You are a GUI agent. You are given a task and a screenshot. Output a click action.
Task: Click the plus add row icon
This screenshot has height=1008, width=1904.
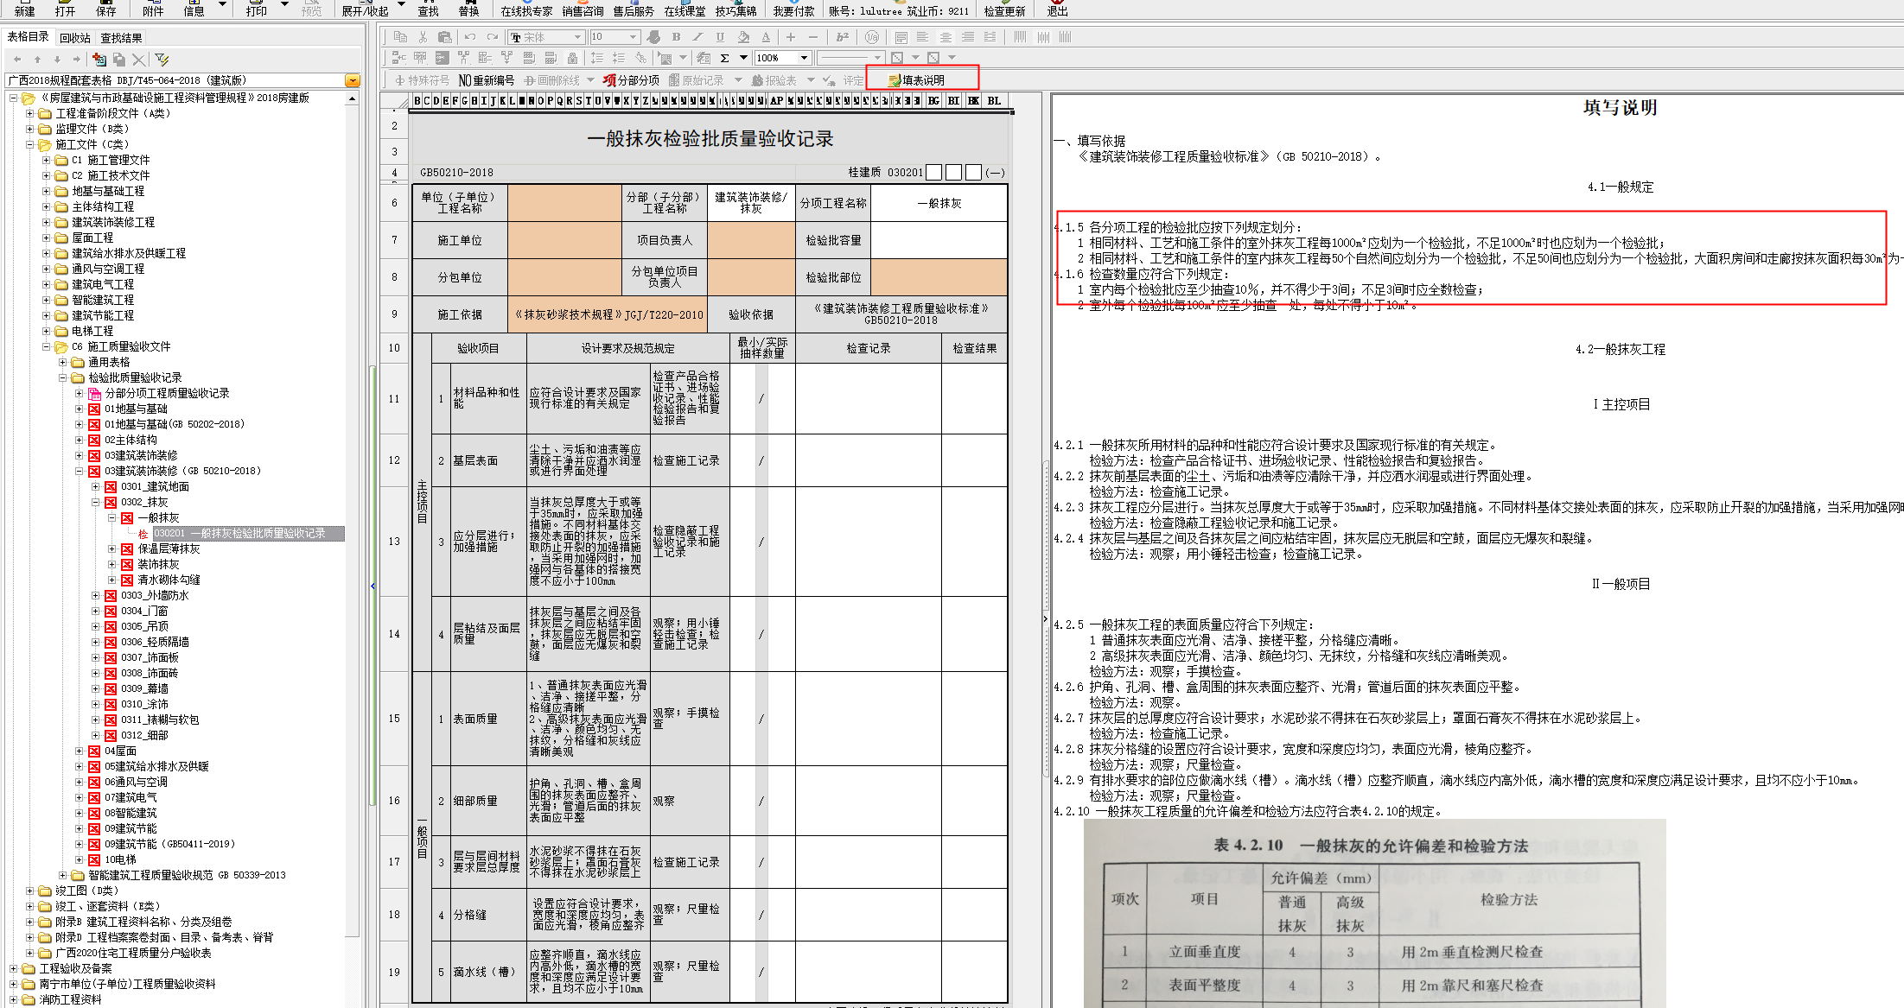click(790, 37)
